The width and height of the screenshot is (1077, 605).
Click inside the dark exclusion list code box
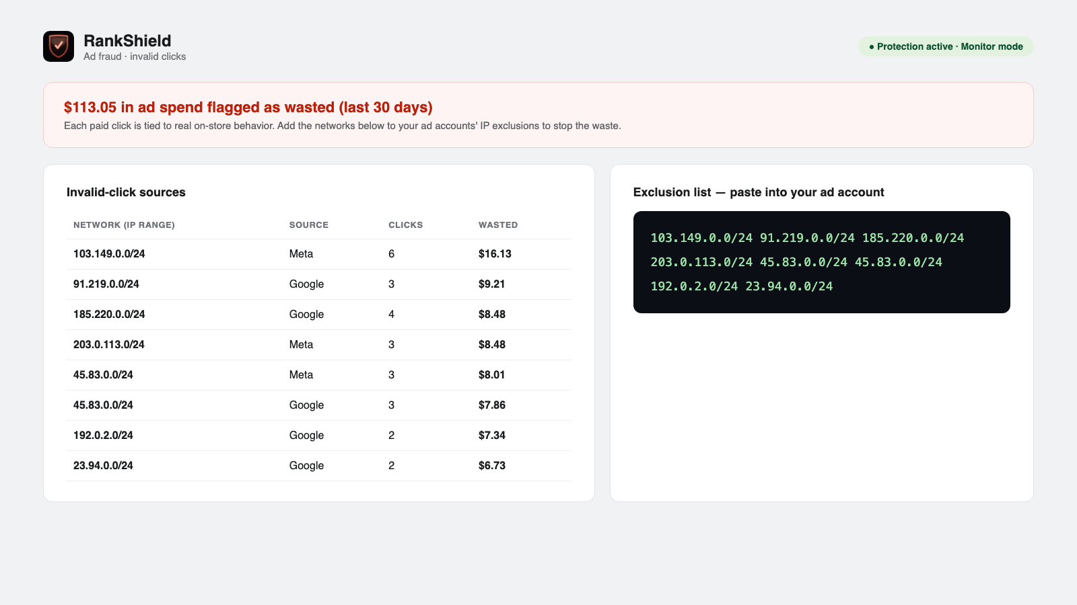pos(822,262)
